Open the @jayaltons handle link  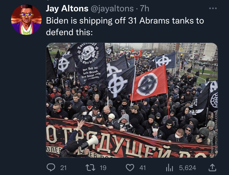point(112,9)
